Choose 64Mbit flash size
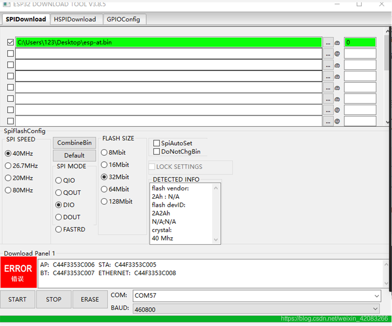 pos(115,189)
